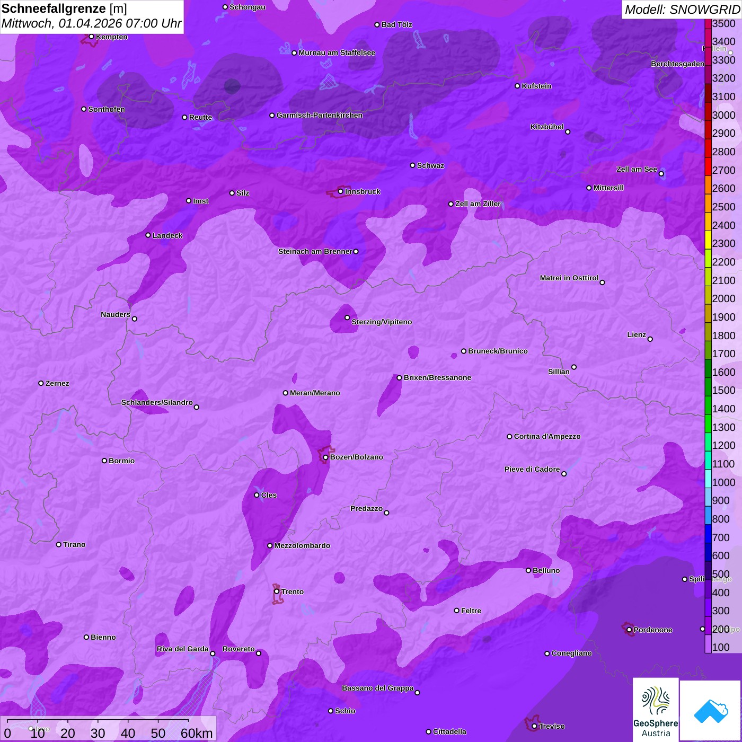Click the 'Bormio' label
742x742 pixels.
[121, 461]
